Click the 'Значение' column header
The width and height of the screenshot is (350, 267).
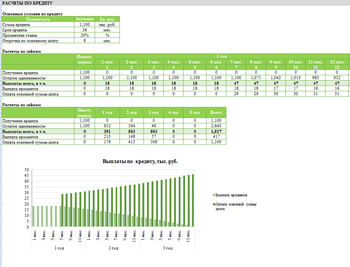85,19
